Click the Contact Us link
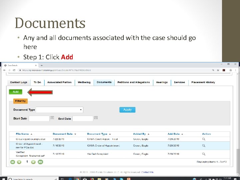Screen dimensions: 240x180 click(x=147, y=172)
